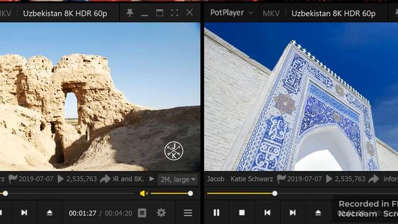Skip to next track in right player
The height and width of the screenshot is (224, 398).
pos(293,213)
